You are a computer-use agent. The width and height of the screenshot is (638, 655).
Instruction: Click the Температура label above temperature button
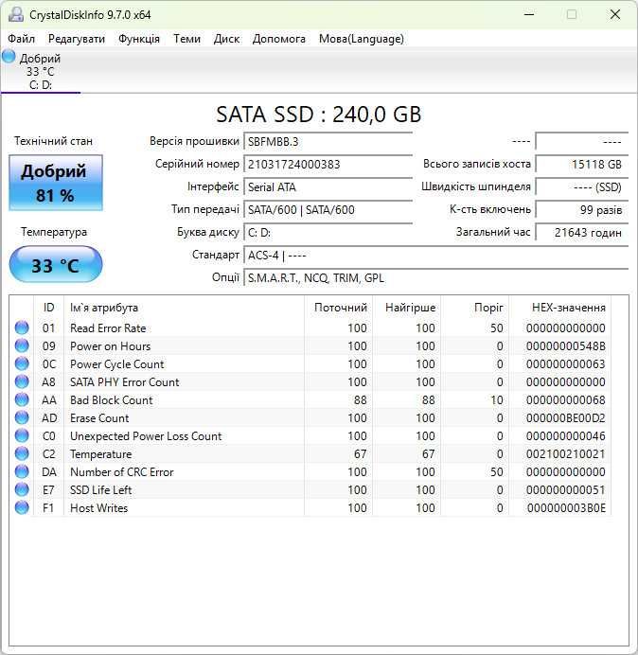(x=54, y=232)
